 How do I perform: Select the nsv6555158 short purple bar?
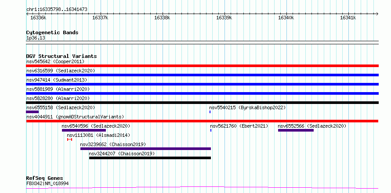[x=33, y=112]
